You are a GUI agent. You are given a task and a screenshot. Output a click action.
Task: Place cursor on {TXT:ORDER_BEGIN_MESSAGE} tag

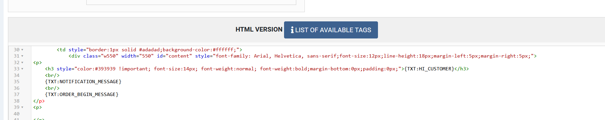coord(82,94)
